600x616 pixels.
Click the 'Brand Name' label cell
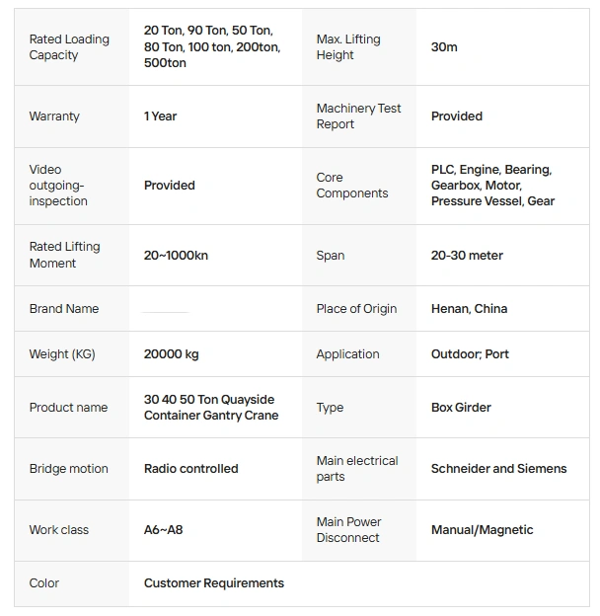click(x=64, y=309)
